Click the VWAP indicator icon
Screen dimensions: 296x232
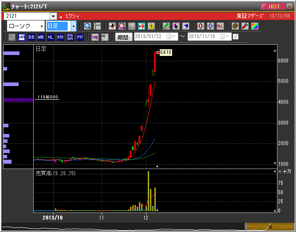[12, 37]
